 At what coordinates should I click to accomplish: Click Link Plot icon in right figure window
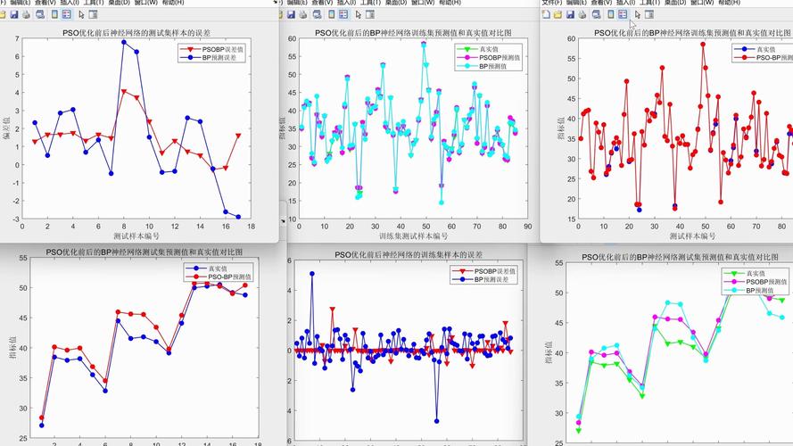pos(597,14)
